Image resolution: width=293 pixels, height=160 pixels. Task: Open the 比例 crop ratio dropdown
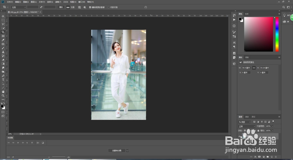(18, 7)
